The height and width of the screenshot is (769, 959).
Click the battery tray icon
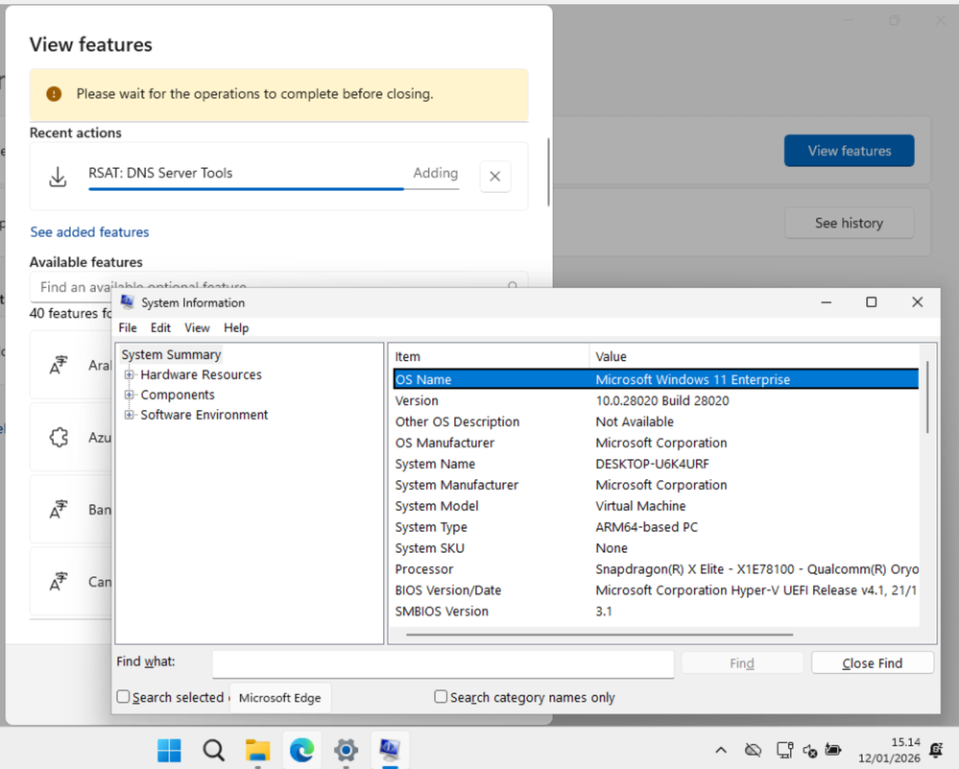[833, 750]
